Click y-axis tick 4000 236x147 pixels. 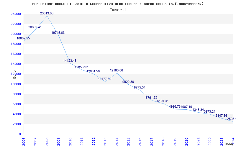click(x=17, y=114)
